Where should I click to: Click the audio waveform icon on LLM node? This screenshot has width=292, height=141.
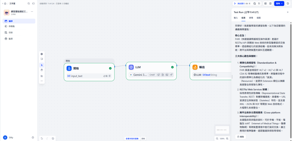pos(171,75)
